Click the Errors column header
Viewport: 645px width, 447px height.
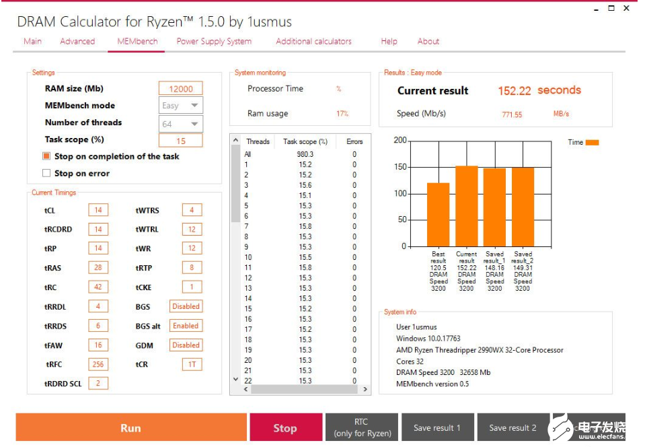click(354, 141)
